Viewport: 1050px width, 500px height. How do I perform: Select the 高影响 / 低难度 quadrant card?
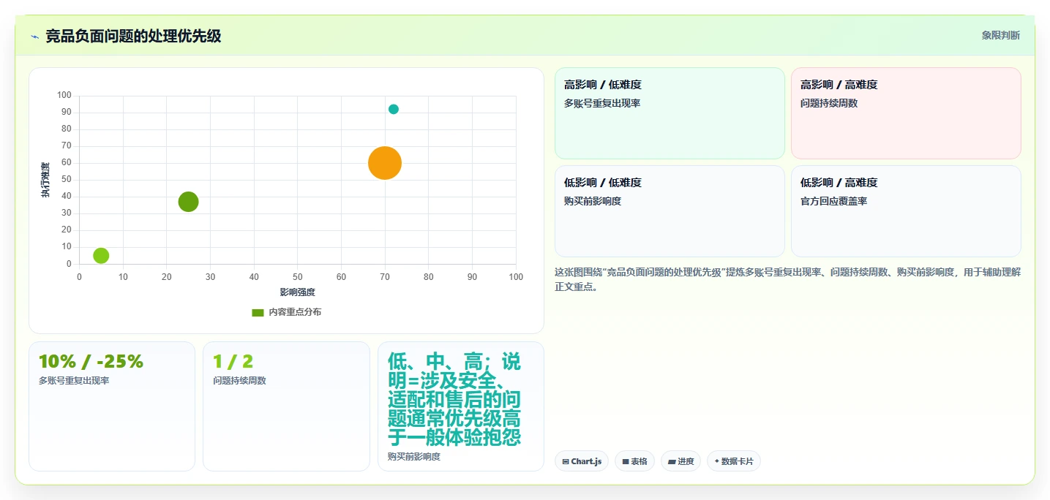(x=670, y=113)
